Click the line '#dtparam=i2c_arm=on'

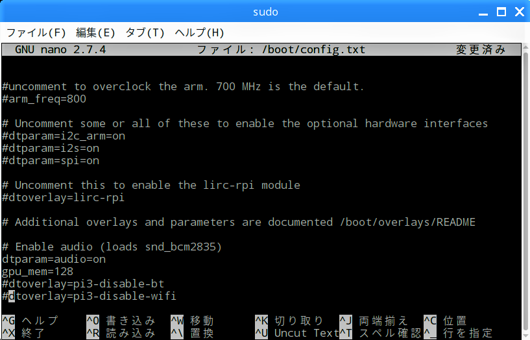[64, 136]
